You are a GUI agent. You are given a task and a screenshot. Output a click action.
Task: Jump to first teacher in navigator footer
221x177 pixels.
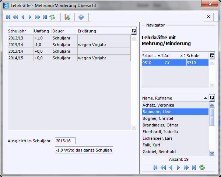[x=155, y=167]
